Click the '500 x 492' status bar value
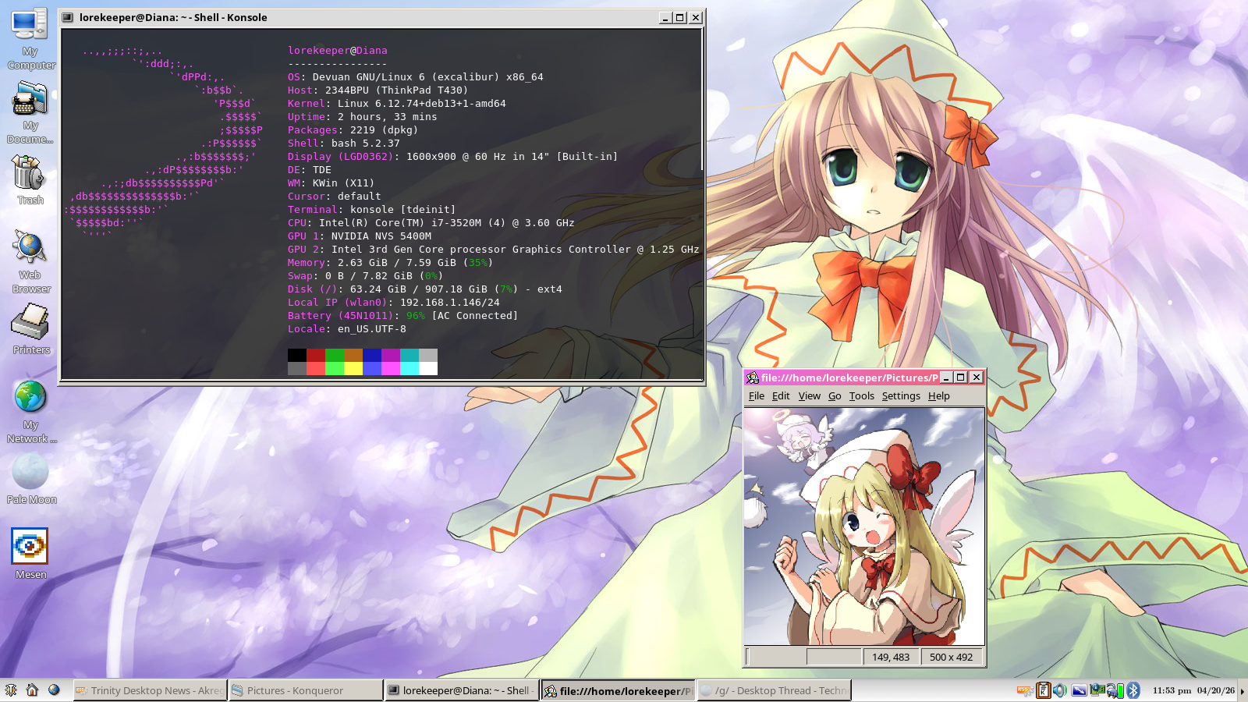This screenshot has height=702, width=1248. [952, 657]
